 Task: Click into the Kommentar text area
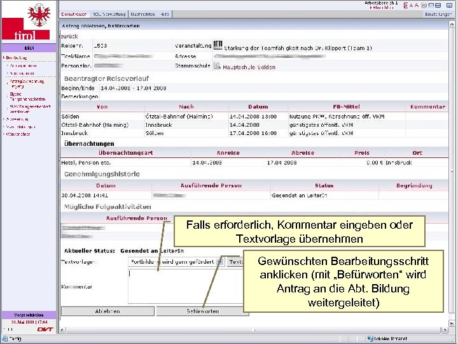coord(186,287)
